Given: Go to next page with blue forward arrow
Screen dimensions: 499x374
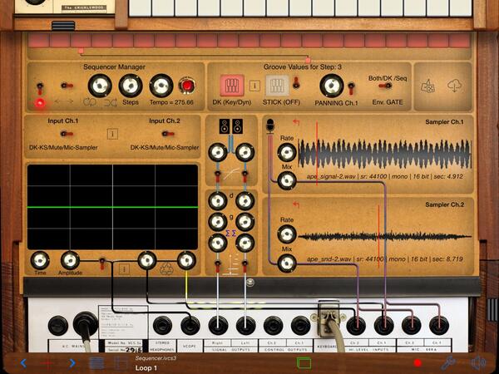Looking at the screenshot, I should click(x=72, y=363).
